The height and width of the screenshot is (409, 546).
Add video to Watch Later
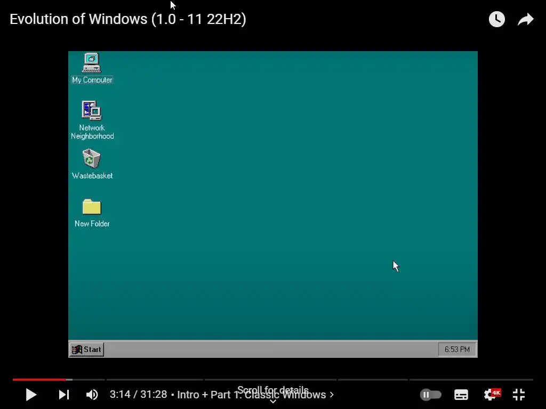[496, 19]
